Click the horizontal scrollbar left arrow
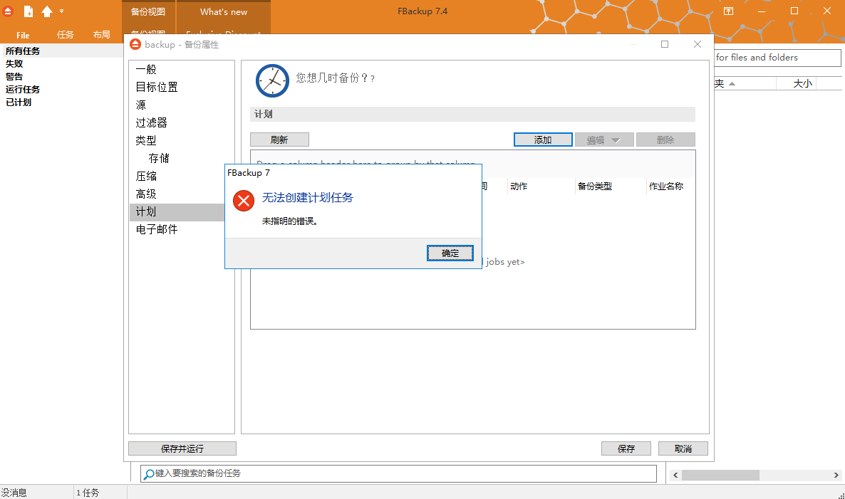Viewport: 845px width, 499px height. tap(675, 476)
